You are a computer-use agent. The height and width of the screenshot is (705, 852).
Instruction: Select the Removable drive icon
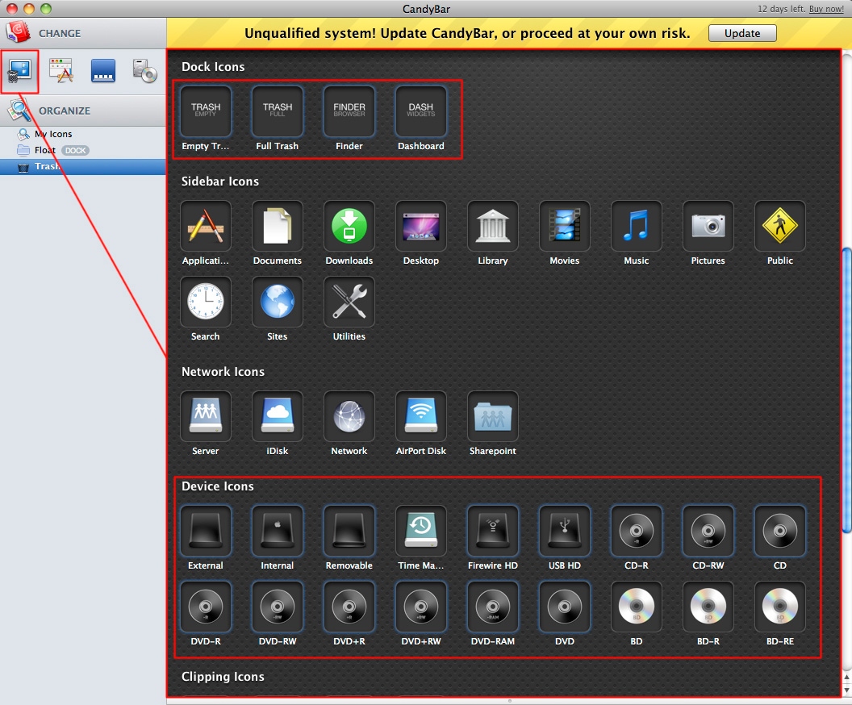coord(349,531)
